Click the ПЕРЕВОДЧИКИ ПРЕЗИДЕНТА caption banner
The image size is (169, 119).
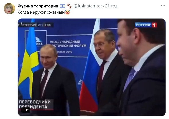(36, 104)
